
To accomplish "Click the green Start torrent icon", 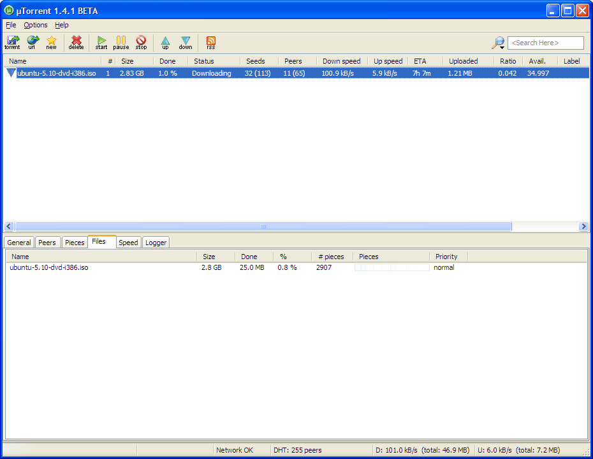I will coord(101,42).
